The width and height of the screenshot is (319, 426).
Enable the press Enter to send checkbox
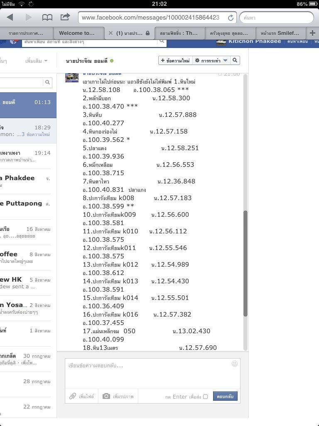pyautogui.click(x=205, y=396)
